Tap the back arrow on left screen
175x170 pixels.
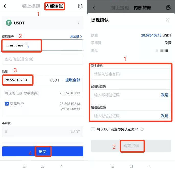tap(5, 6)
